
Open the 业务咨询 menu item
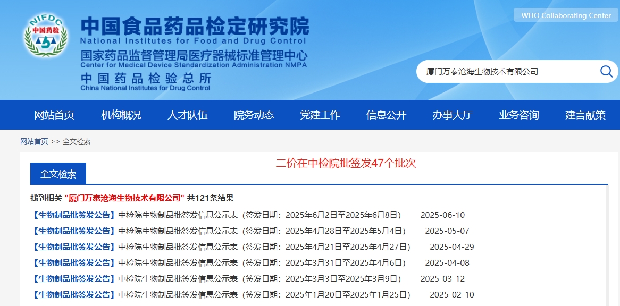(519, 115)
